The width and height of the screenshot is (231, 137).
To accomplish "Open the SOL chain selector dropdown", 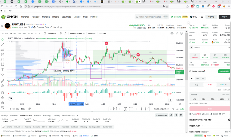I will coord(195,17).
